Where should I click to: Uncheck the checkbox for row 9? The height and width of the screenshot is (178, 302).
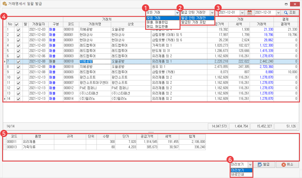19,72
